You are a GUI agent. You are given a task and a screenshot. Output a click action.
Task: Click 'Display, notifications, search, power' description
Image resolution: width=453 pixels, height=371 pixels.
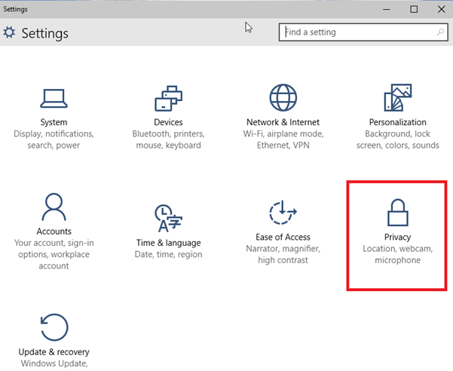pos(54,140)
